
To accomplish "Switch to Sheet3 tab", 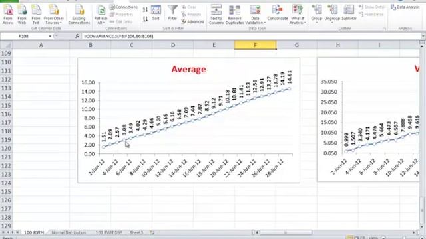I will [136, 232].
